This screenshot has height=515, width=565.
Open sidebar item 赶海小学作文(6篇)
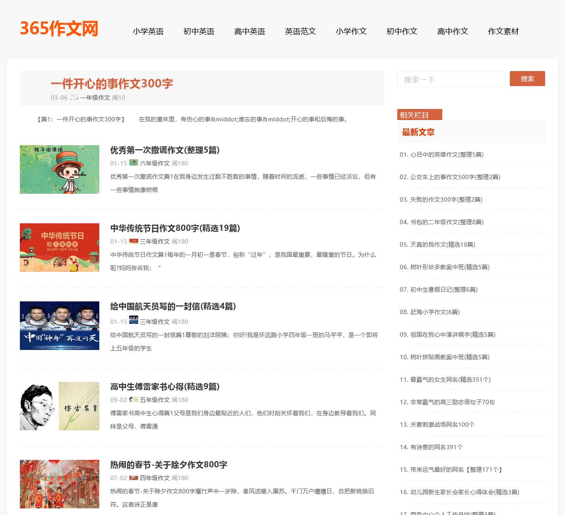point(435,312)
